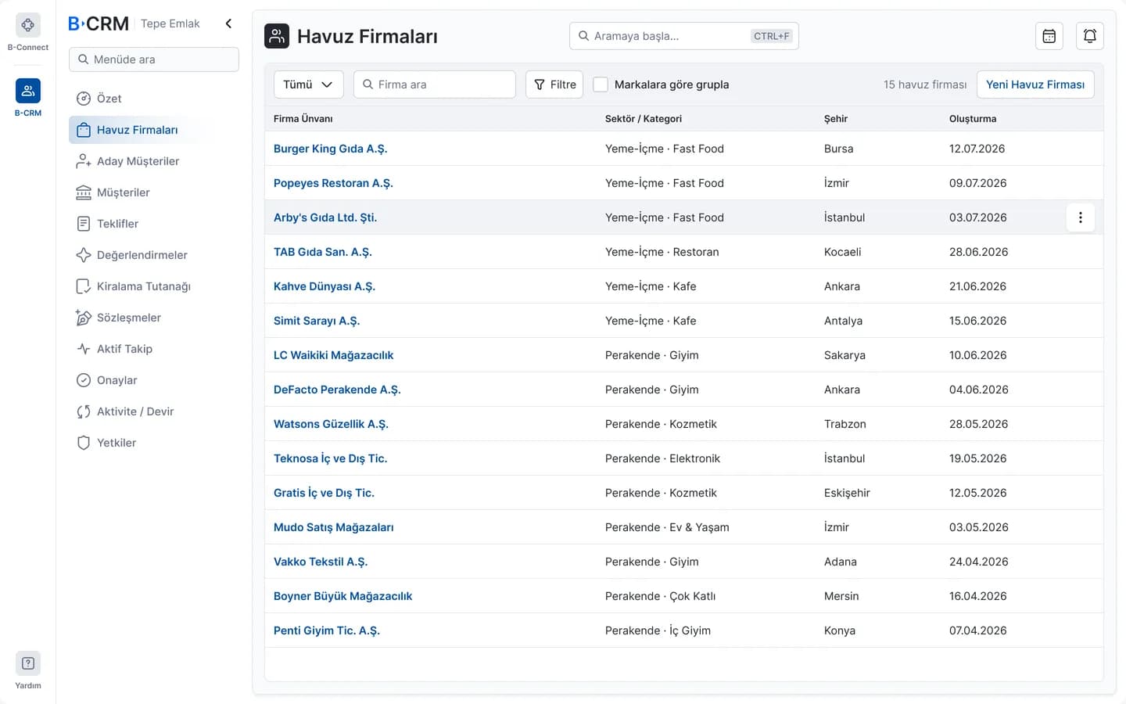Viewport: 1126px width, 704px height.
Task: Open Burger King Gıda A.Ş. link
Action: pyautogui.click(x=330, y=149)
